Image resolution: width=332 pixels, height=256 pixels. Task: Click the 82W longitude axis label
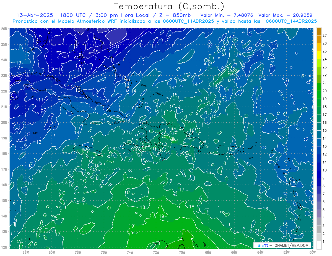pos(26,252)
